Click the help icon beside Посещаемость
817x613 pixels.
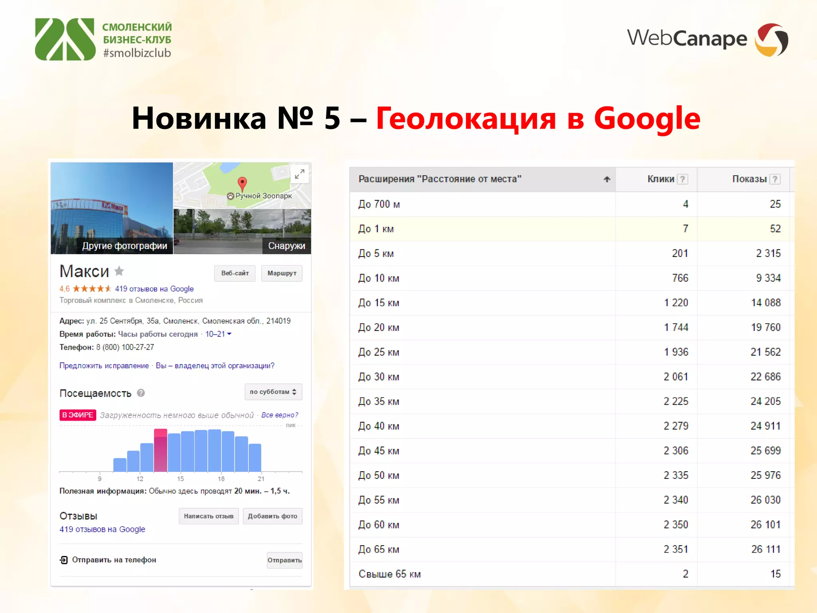(x=141, y=393)
